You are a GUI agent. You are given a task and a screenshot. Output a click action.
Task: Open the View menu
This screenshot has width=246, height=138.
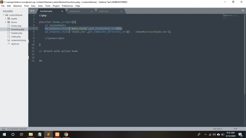point(33,6)
